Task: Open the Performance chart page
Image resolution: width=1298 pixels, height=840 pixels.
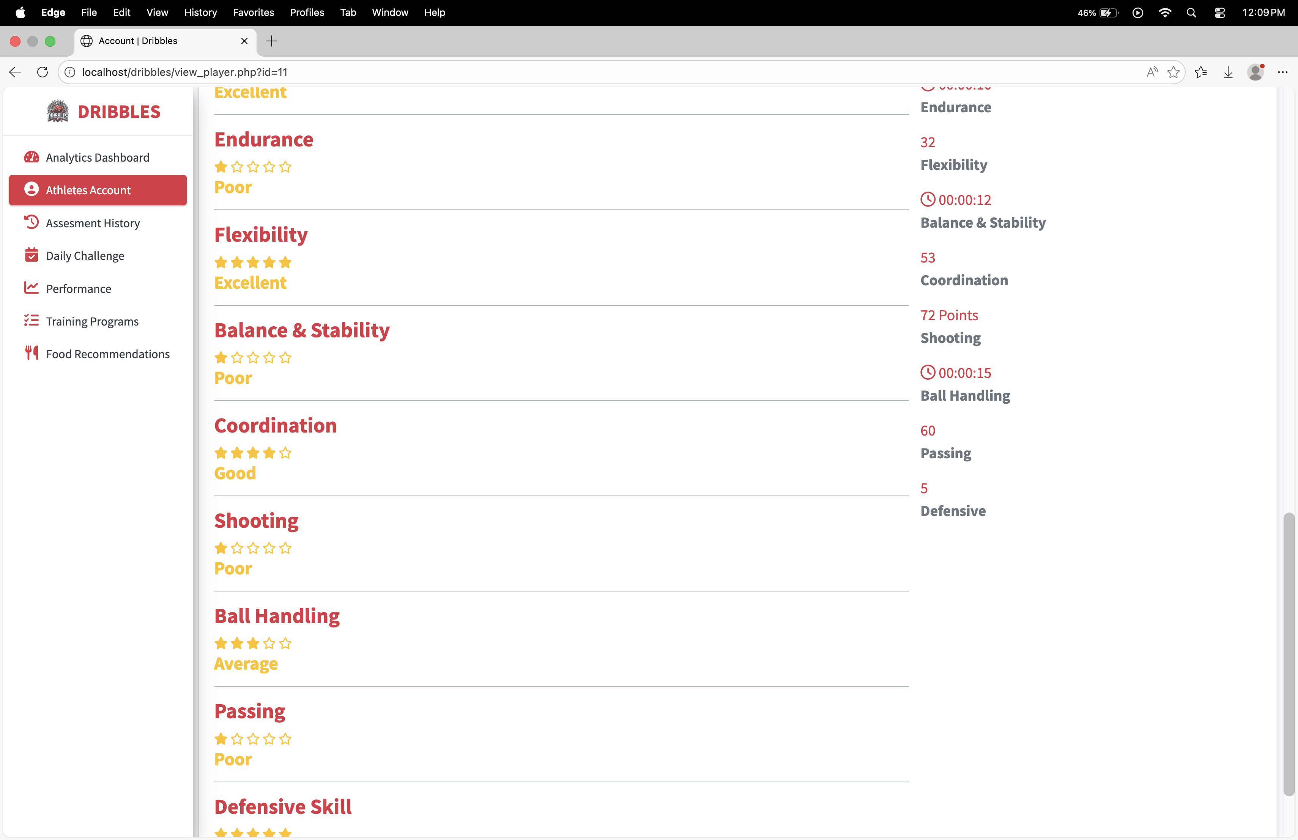Action: [79, 288]
